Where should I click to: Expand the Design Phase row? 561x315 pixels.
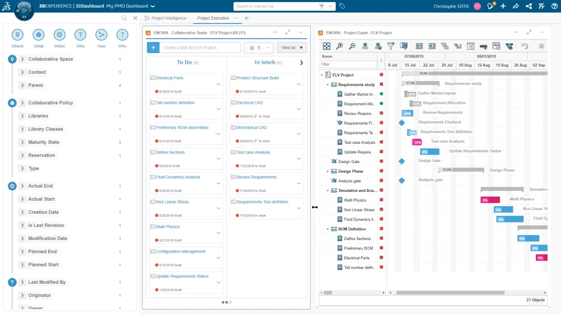point(328,171)
